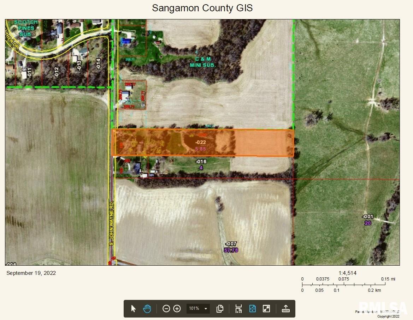Click parcel label -007
The height and width of the screenshot is (320, 413).
click(231, 244)
